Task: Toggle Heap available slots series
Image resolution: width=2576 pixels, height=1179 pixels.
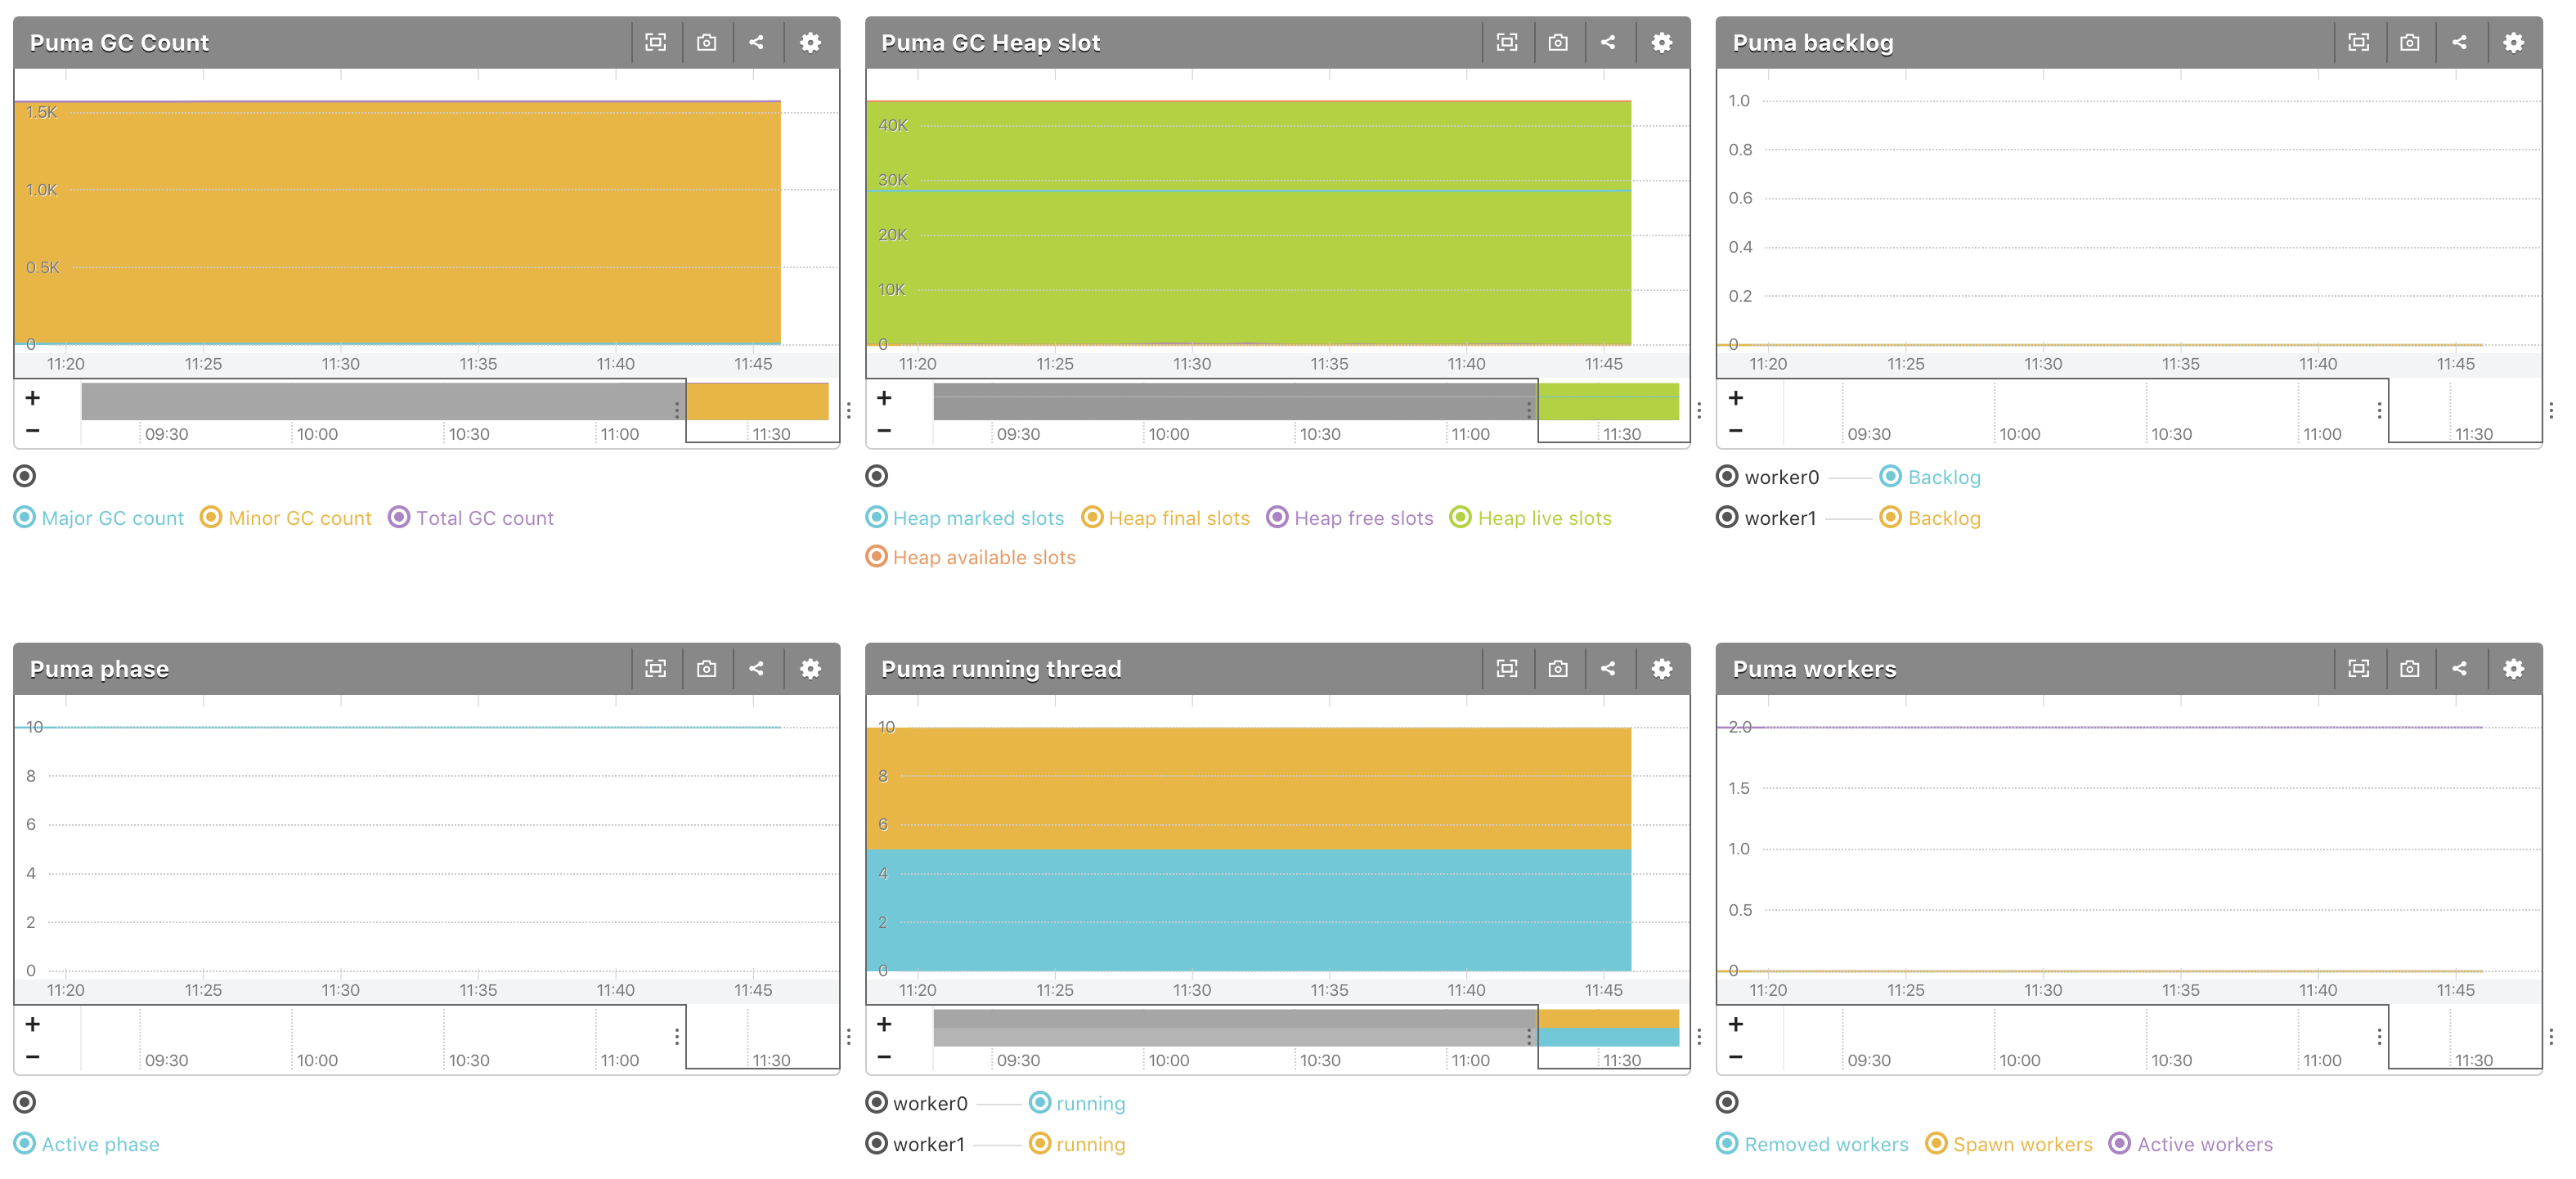Action: 983,557
